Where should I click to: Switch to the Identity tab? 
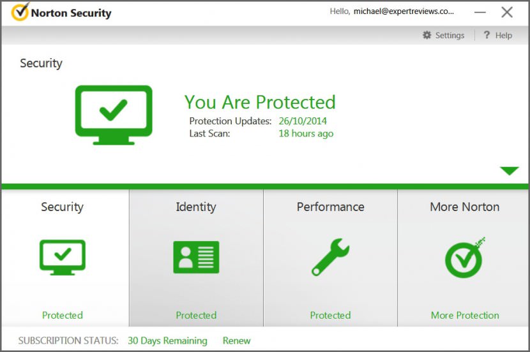pos(196,207)
